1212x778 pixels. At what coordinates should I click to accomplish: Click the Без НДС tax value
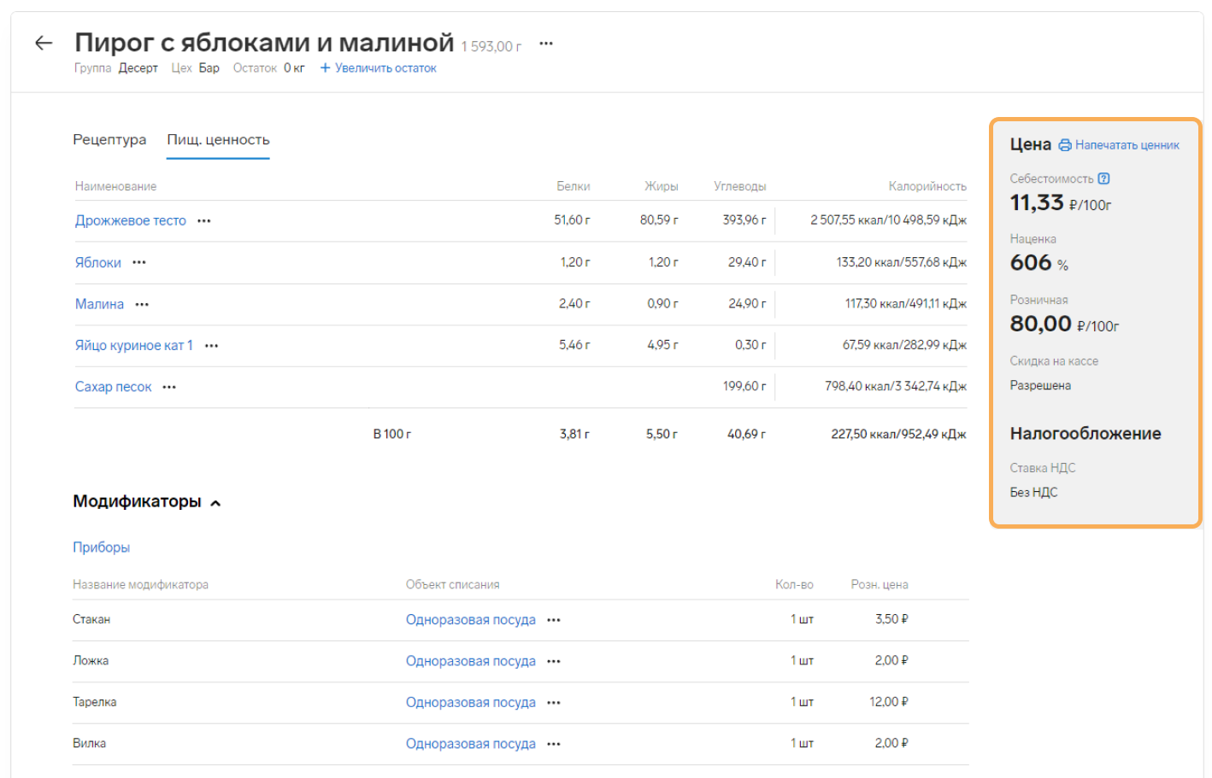click(x=1033, y=492)
